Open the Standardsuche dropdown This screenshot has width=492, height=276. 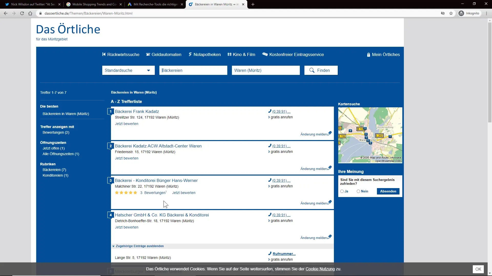click(x=128, y=70)
